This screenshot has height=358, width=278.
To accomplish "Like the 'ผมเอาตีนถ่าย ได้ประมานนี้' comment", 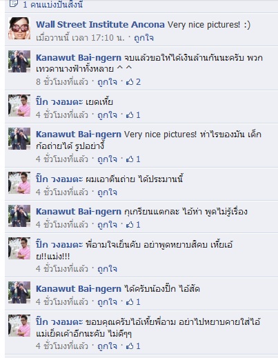I will [107, 192].
